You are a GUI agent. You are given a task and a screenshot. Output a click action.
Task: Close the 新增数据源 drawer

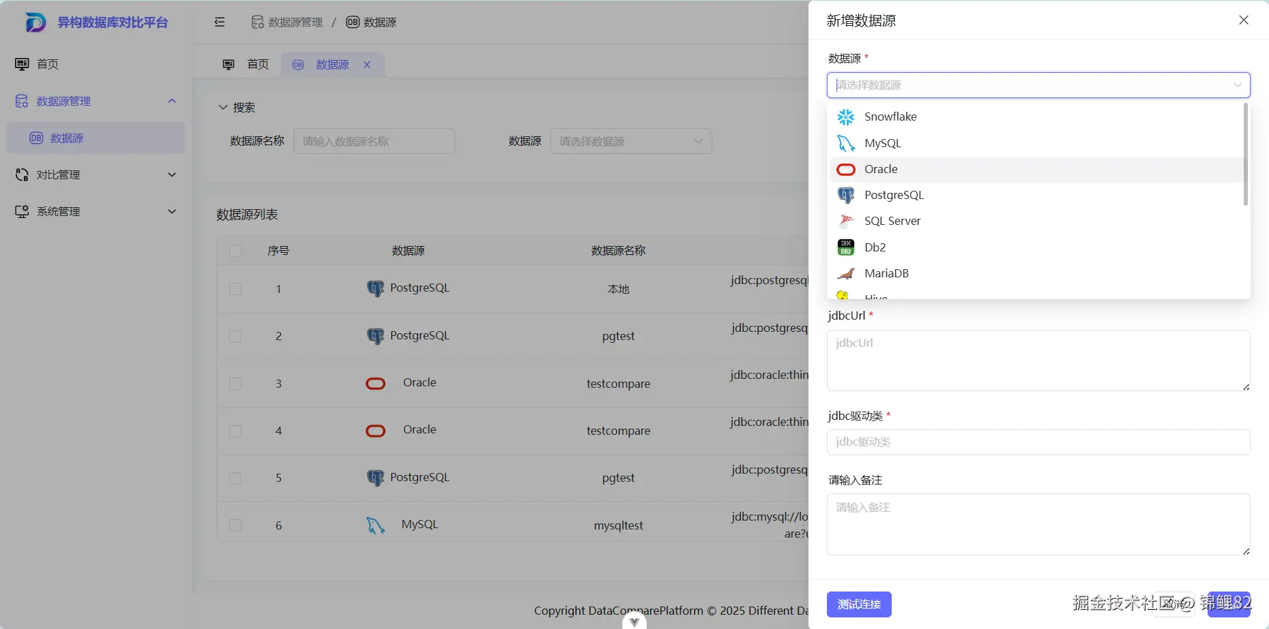(1244, 20)
